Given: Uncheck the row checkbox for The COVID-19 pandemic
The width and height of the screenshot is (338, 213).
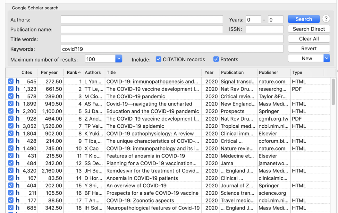Looking at the screenshot, I should point(11,96).
